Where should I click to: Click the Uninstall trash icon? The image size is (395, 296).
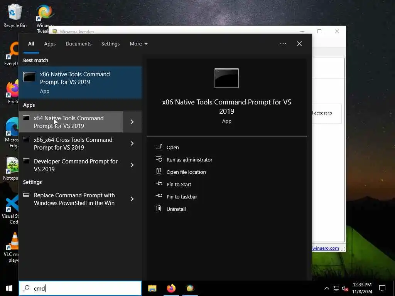click(159, 209)
